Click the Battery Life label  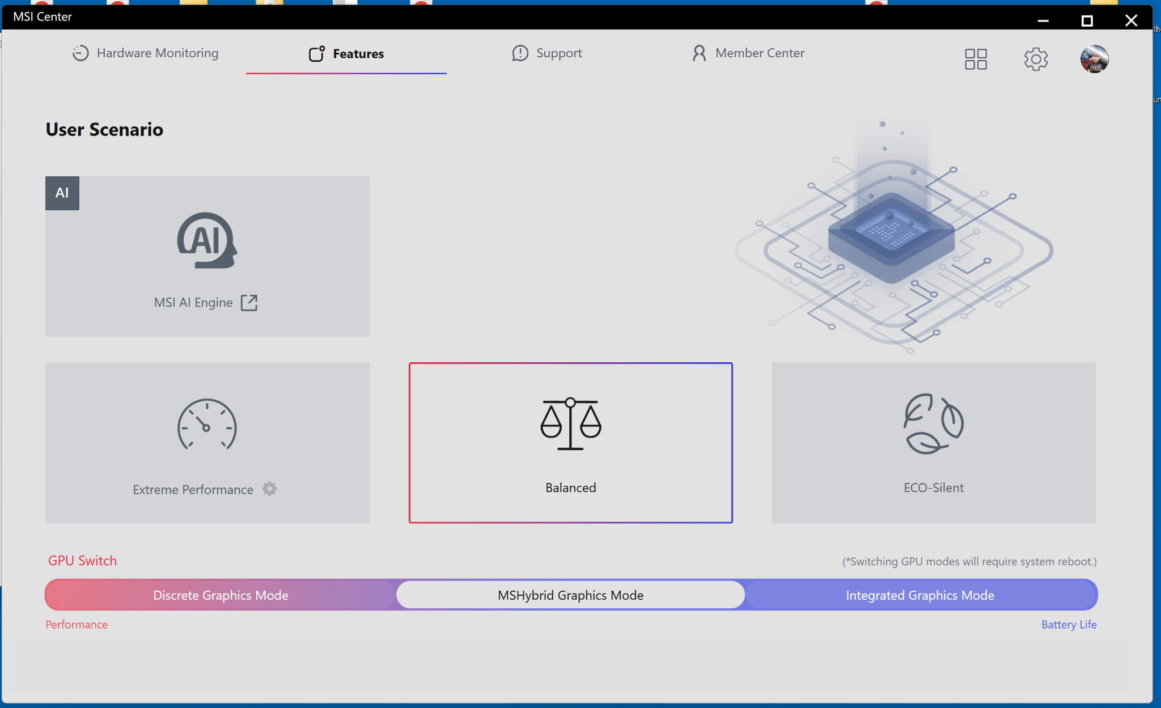click(x=1069, y=625)
